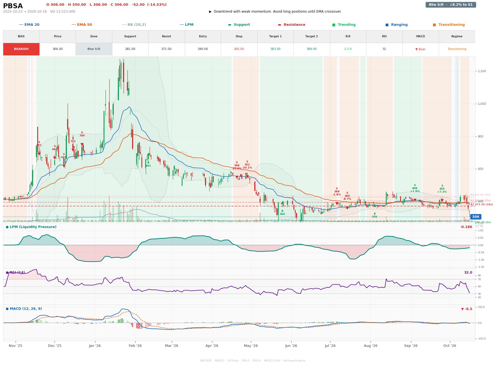Viewport: 496px width, 365px height.
Task: Toggle the Support legend entry
Action: [239, 25]
